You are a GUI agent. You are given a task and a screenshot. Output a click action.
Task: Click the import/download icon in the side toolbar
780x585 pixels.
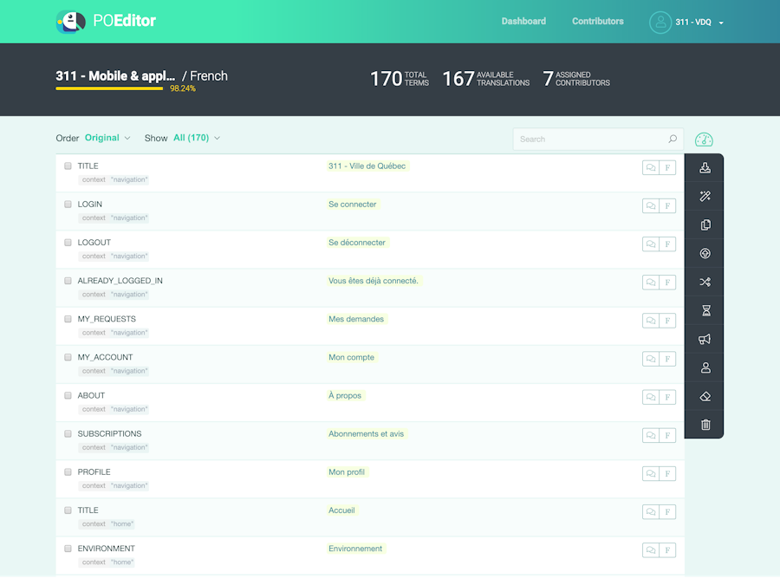click(705, 167)
